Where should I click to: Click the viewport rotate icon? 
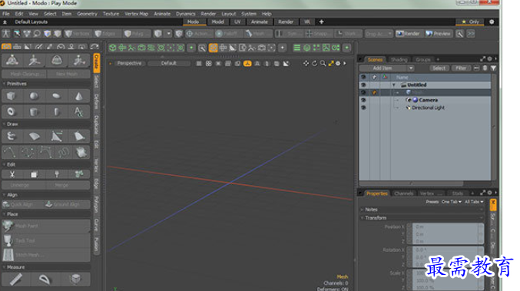pos(314,63)
